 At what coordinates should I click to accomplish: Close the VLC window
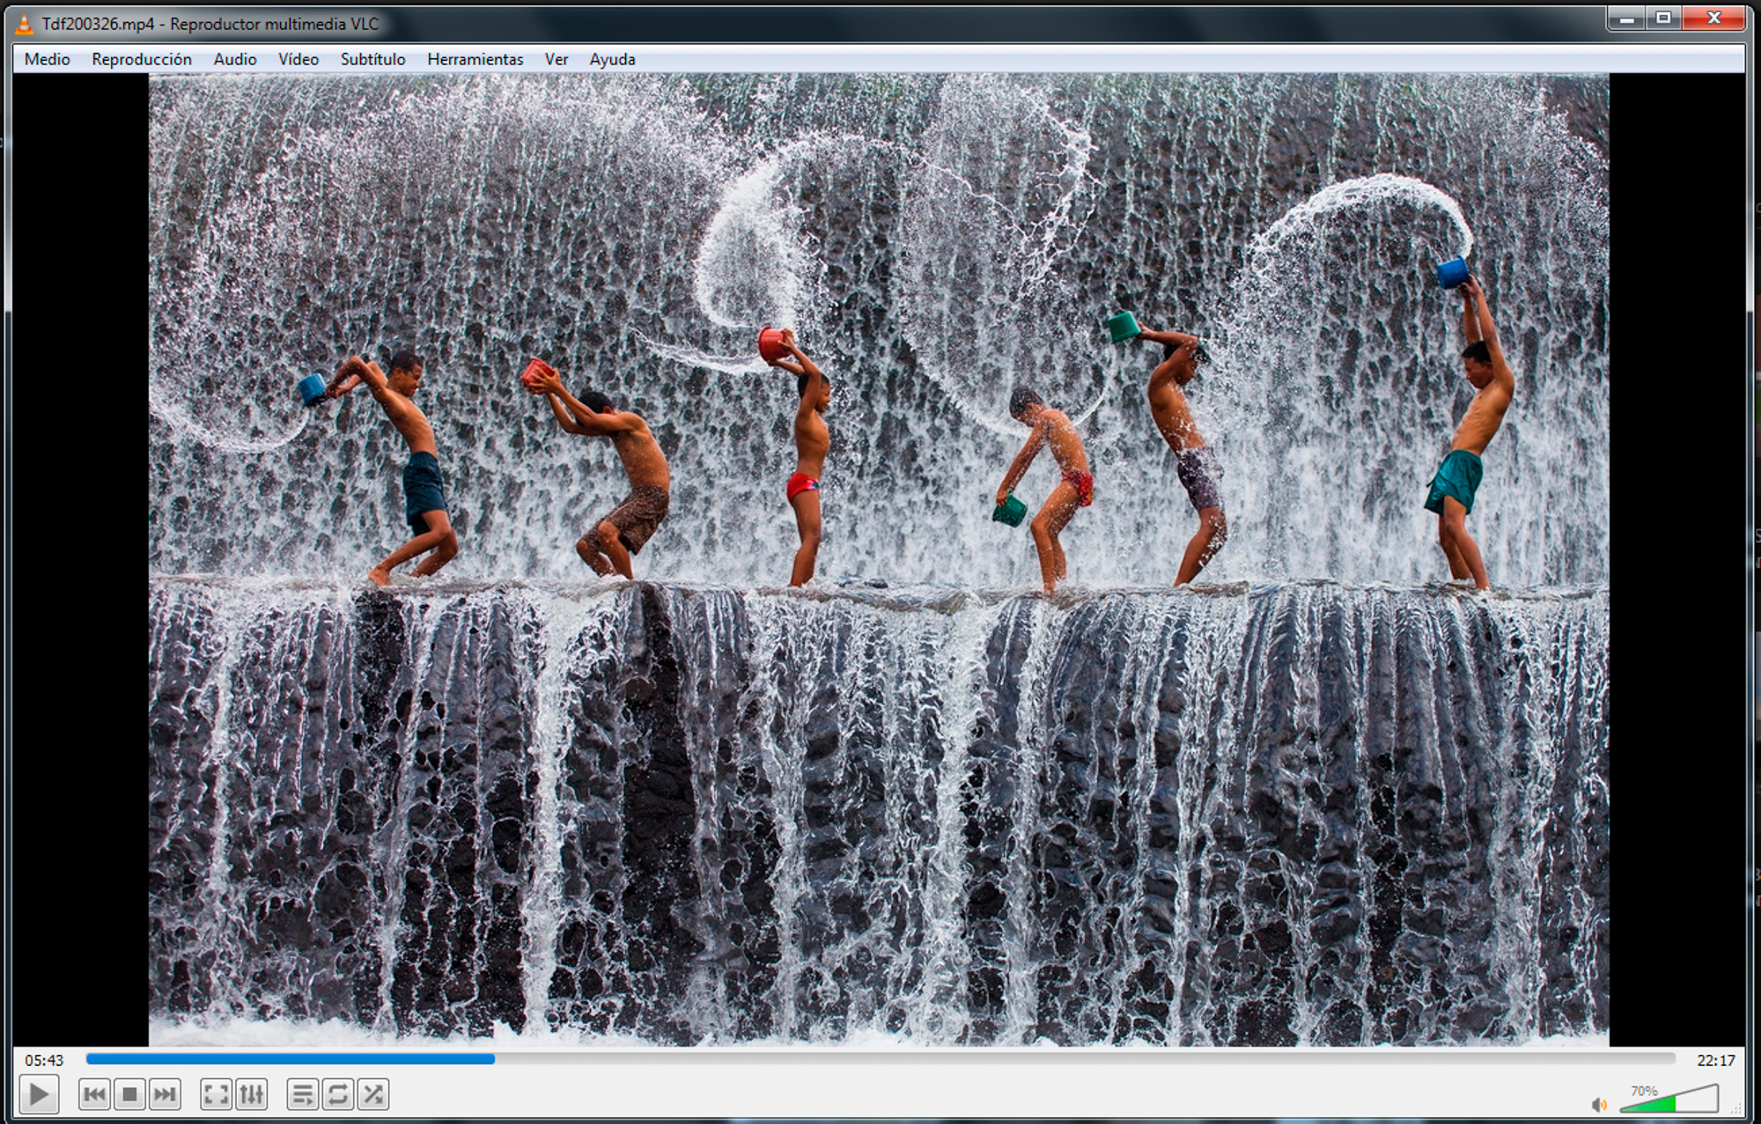pyautogui.click(x=1713, y=18)
